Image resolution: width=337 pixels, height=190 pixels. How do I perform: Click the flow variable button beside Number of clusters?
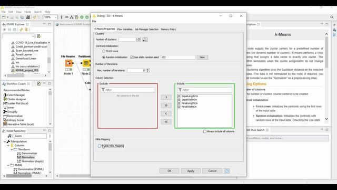(x=145, y=40)
